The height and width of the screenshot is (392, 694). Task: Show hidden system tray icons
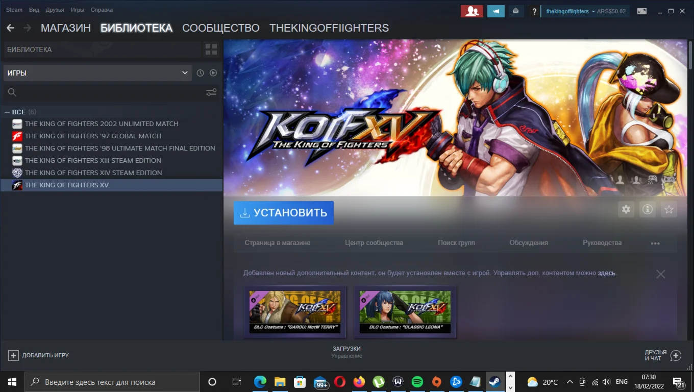[569, 382]
